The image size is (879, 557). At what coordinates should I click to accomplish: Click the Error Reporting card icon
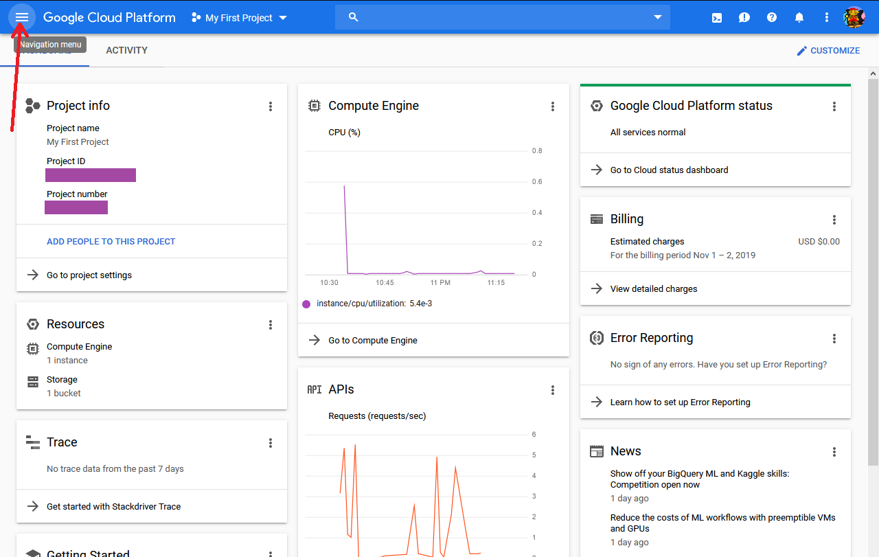pyautogui.click(x=597, y=338)
